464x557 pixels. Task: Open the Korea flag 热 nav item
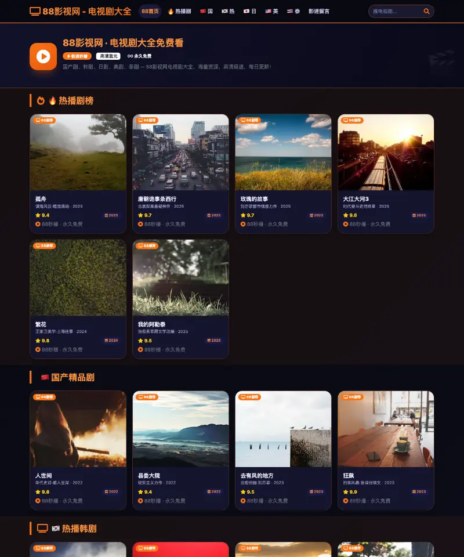click(228, 12)
